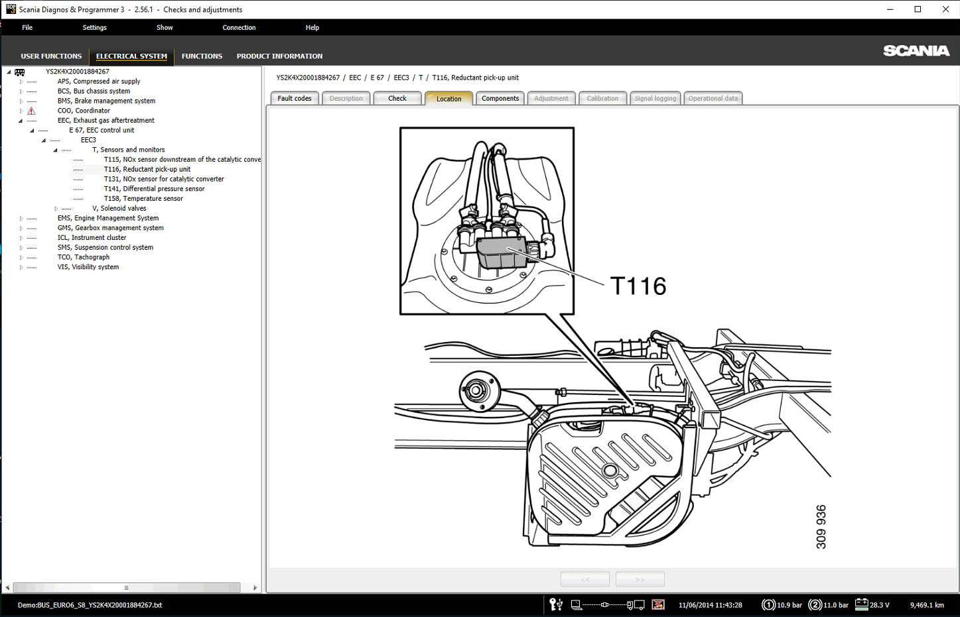Click the computer-to-vehicle connection icon in status bar
The image size is (960, 617).
[x=608, y=604]
